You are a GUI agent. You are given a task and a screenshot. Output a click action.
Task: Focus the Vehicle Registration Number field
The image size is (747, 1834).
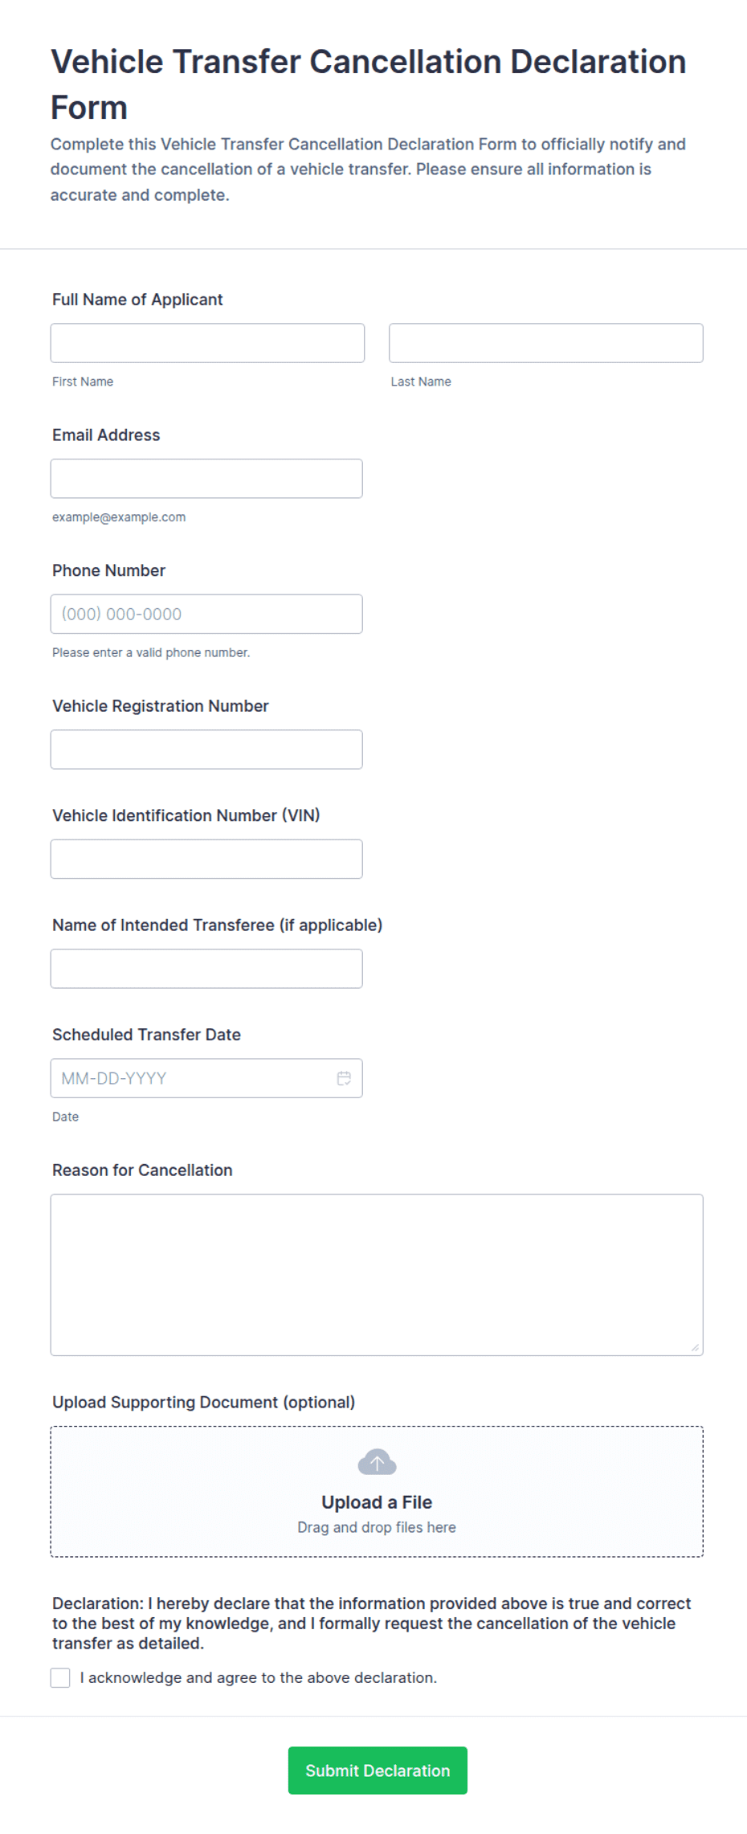(206, 750)
